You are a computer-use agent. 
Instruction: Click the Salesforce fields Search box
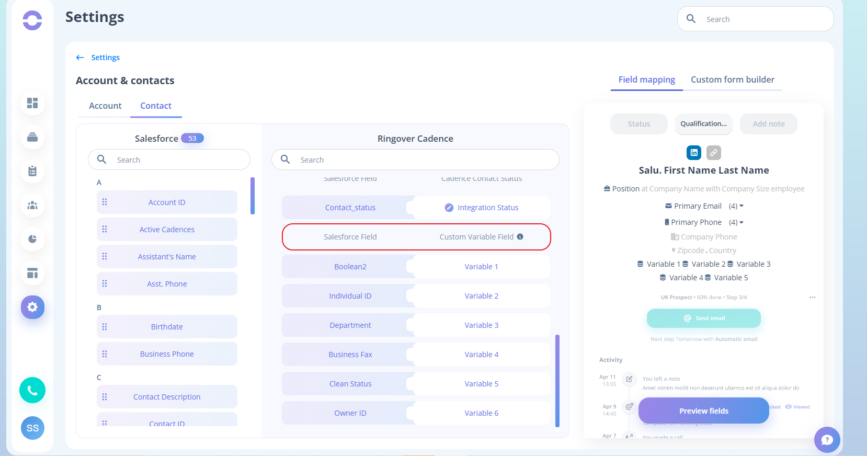point(169,159)
